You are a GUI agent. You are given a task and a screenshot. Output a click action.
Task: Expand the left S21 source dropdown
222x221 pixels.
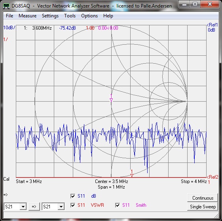pyautogui.click(x=23, y=207)
